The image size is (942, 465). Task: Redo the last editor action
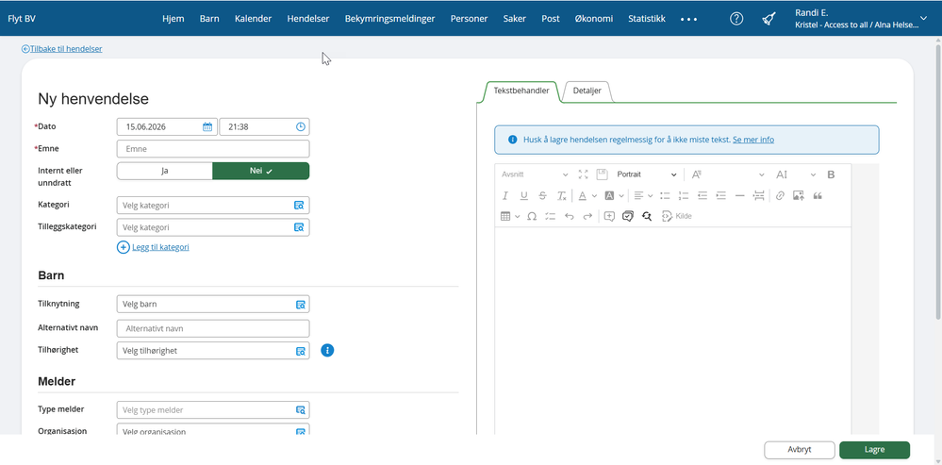(587, 216)
